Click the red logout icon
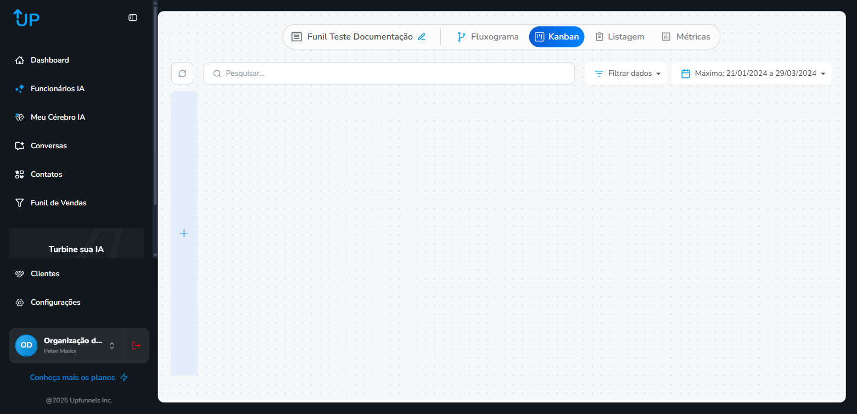This screenshot has height=414, width=857. (136, 345)
